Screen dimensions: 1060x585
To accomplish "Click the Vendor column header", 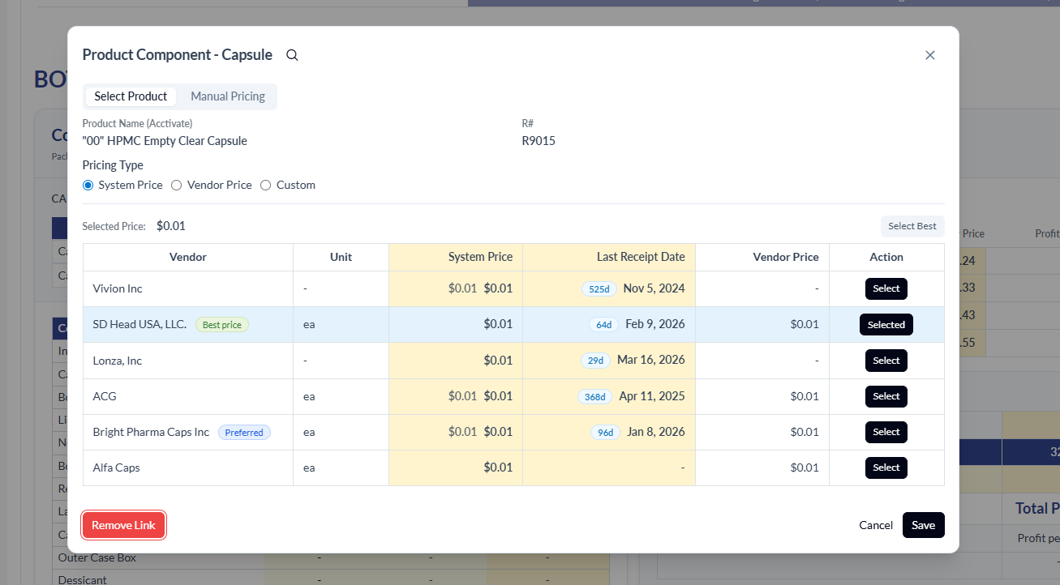I will coord(188,257).
